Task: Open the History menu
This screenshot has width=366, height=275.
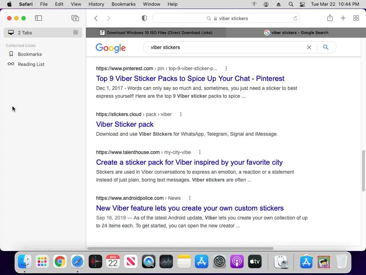Action: pyautogui.click(x=97, y=4)
